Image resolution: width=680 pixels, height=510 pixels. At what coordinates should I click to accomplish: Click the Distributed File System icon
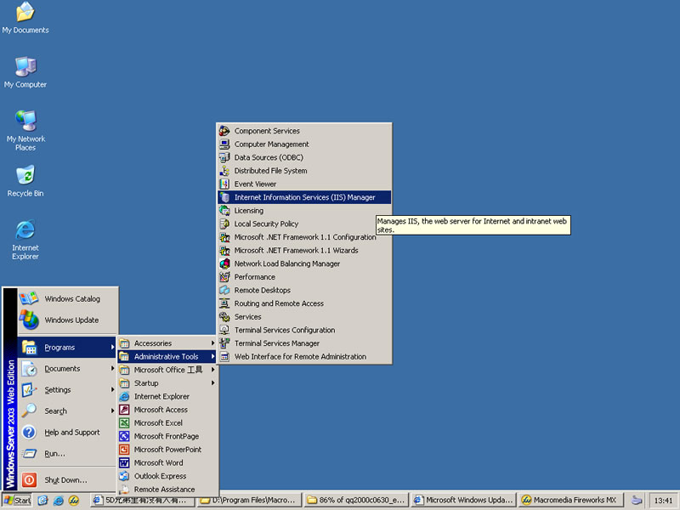click(x=224, y=171)
